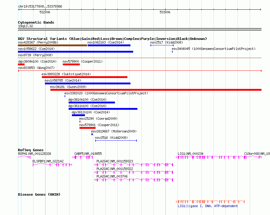This screenshot has width=270, height=215.
Task: Click the dgv3609n100 red loss bar
Action: 21,64
